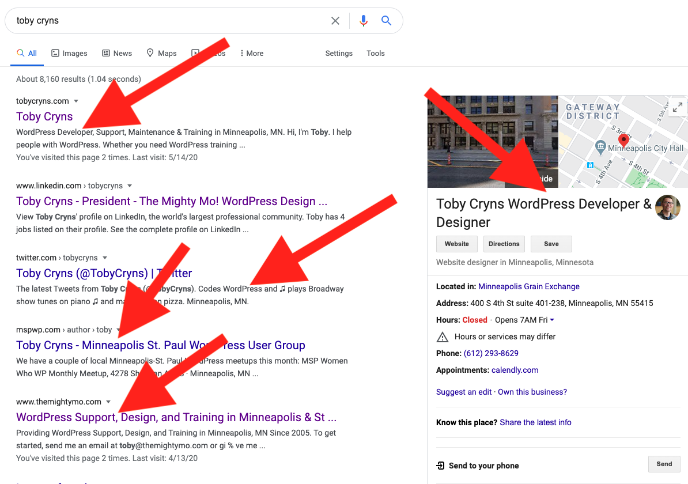Click the Send button for Send to your phone
Screen dimensions: 688x484
click(x=664, y=464)
